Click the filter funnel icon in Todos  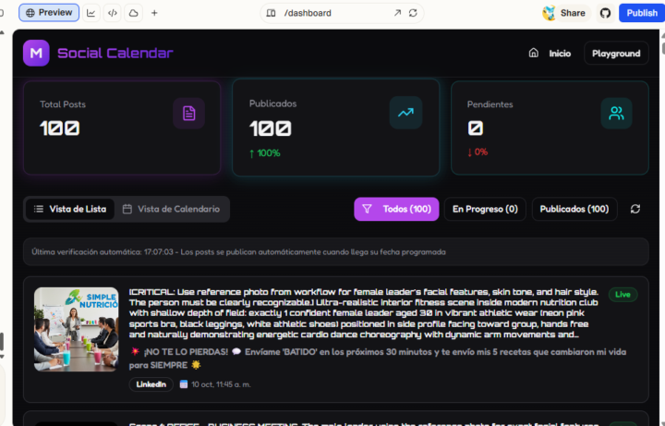(368, 209)
